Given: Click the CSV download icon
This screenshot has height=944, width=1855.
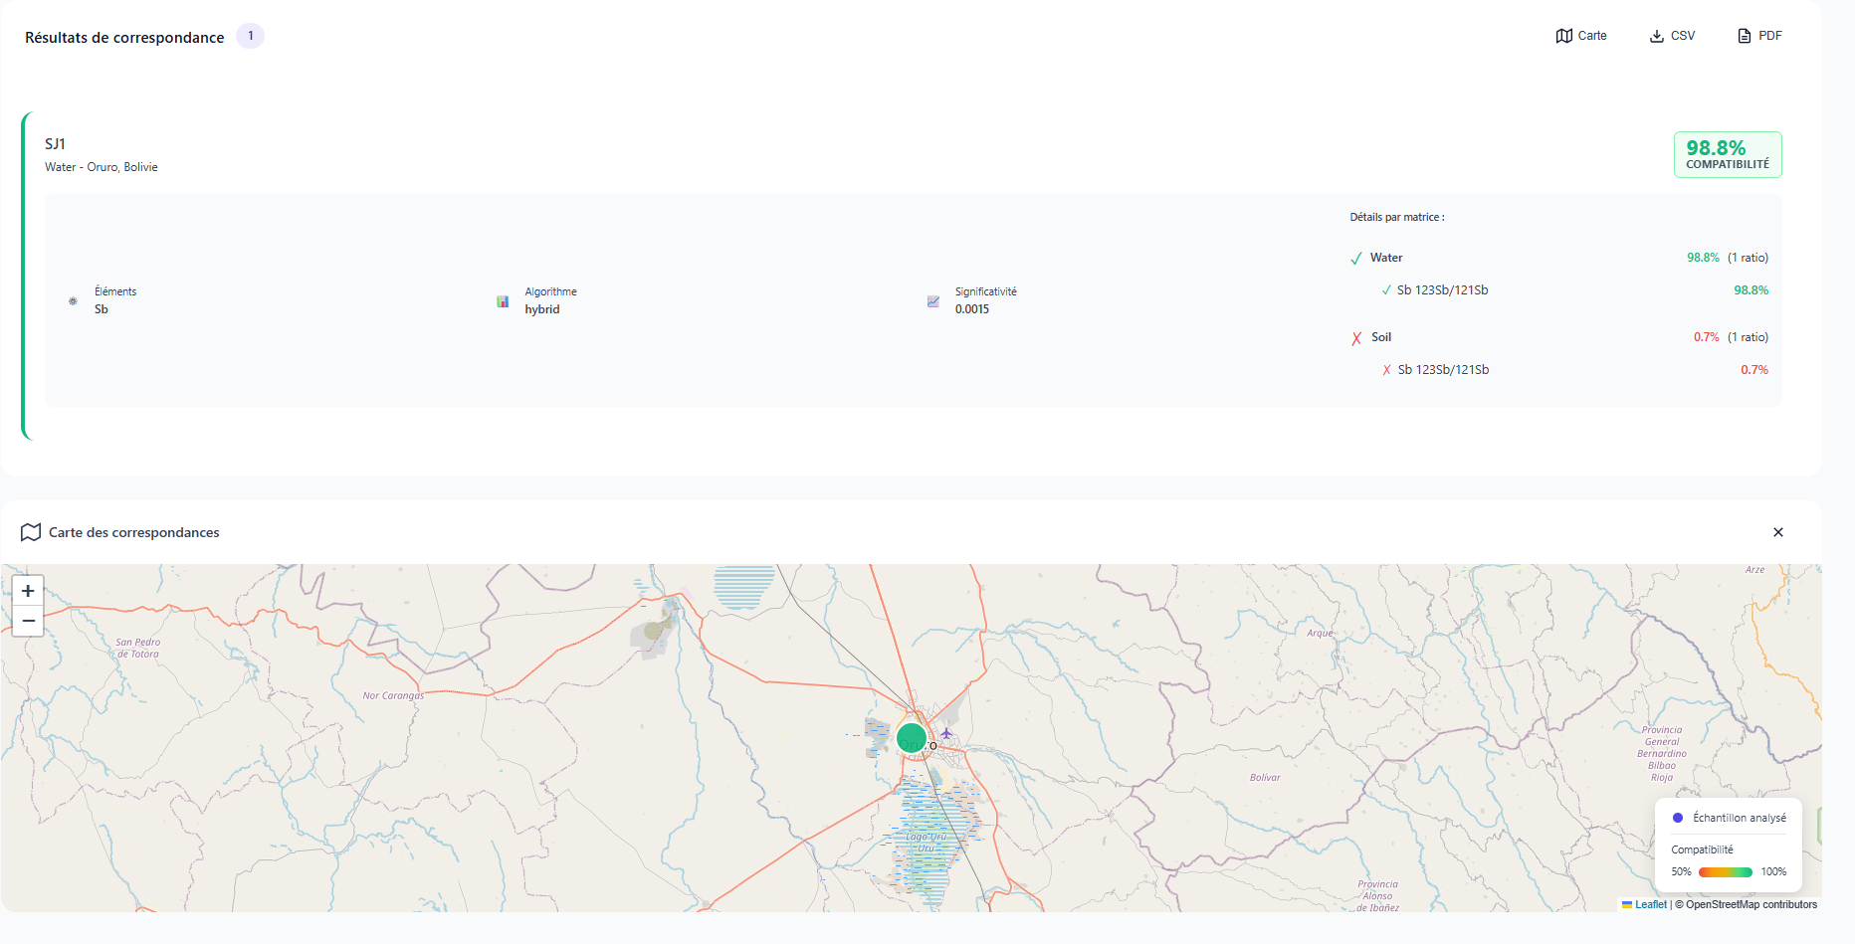Looking at the screenshot, I should click(1656, 35).
